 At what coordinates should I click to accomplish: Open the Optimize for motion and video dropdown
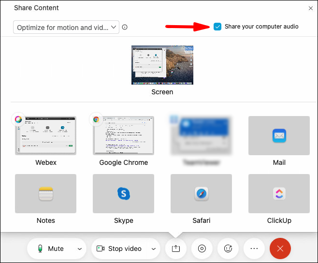66,27
